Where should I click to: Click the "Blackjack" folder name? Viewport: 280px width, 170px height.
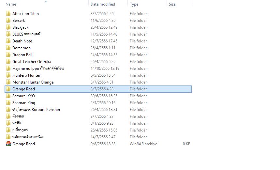pos(20,27)
